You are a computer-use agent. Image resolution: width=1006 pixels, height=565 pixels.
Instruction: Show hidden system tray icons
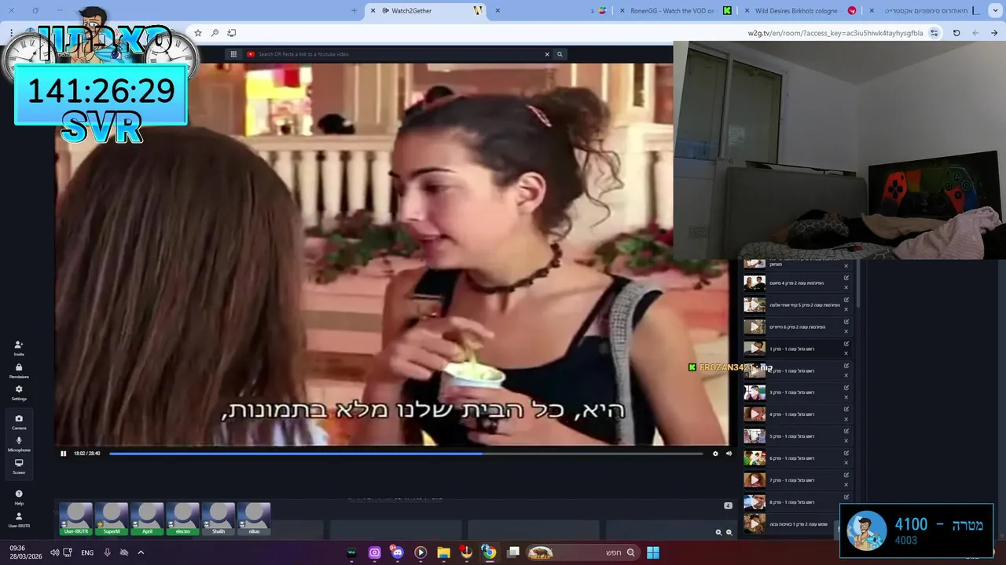pos(141,552)
